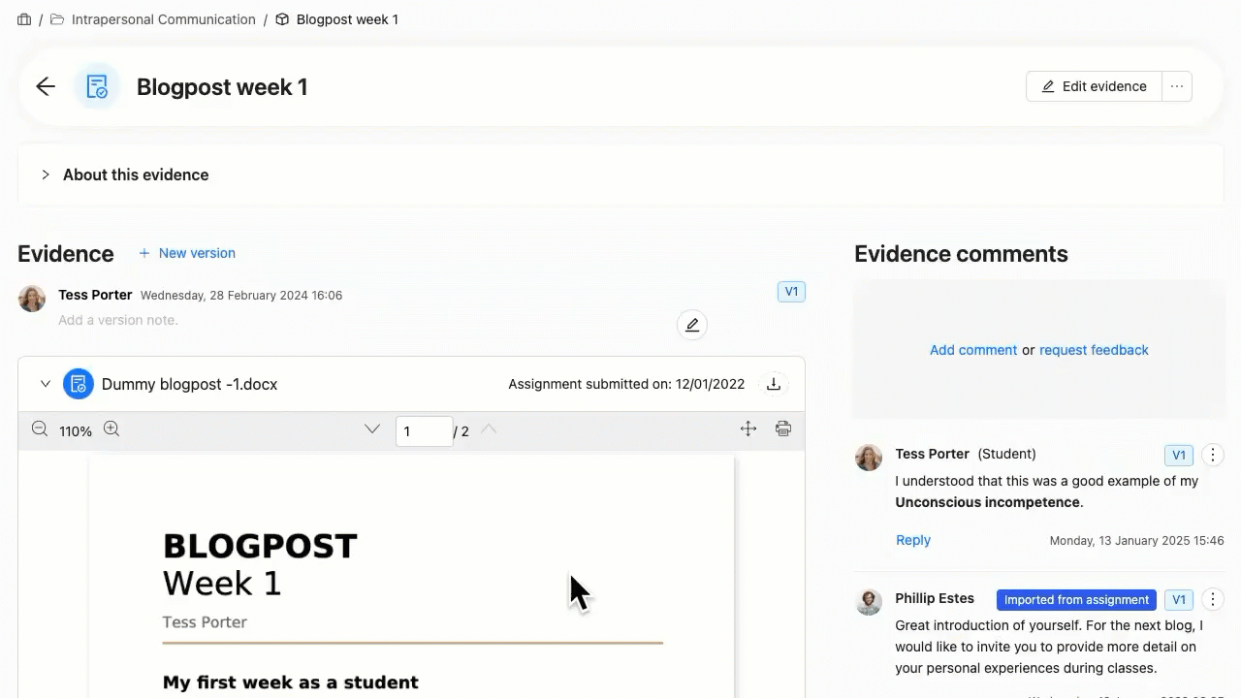The height and width of the screenshot is (698, 1241).
Task: Collapse the Dummy blogpost -1.docx file
Action: 45,384
